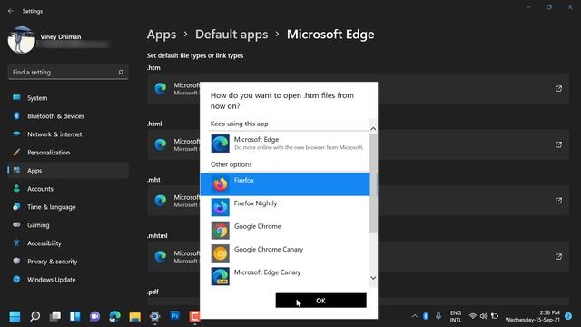Click the Settings back arrow
The image size is (581, 327).
click(x=11, y=11)
